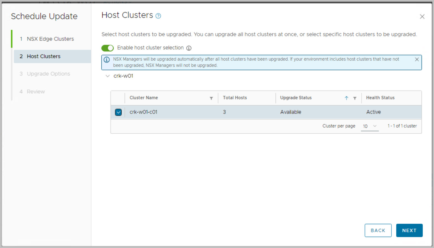Screen dimensions: 434x248
Task: Select the Host Clusters step
Action: pos(43,56)
